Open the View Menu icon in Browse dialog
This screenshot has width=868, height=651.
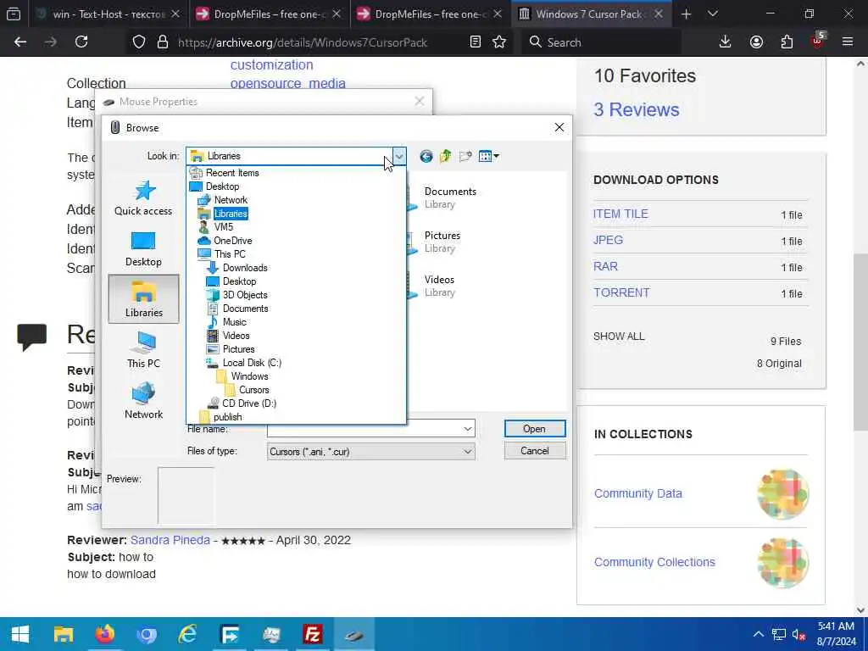click(488, 156)
